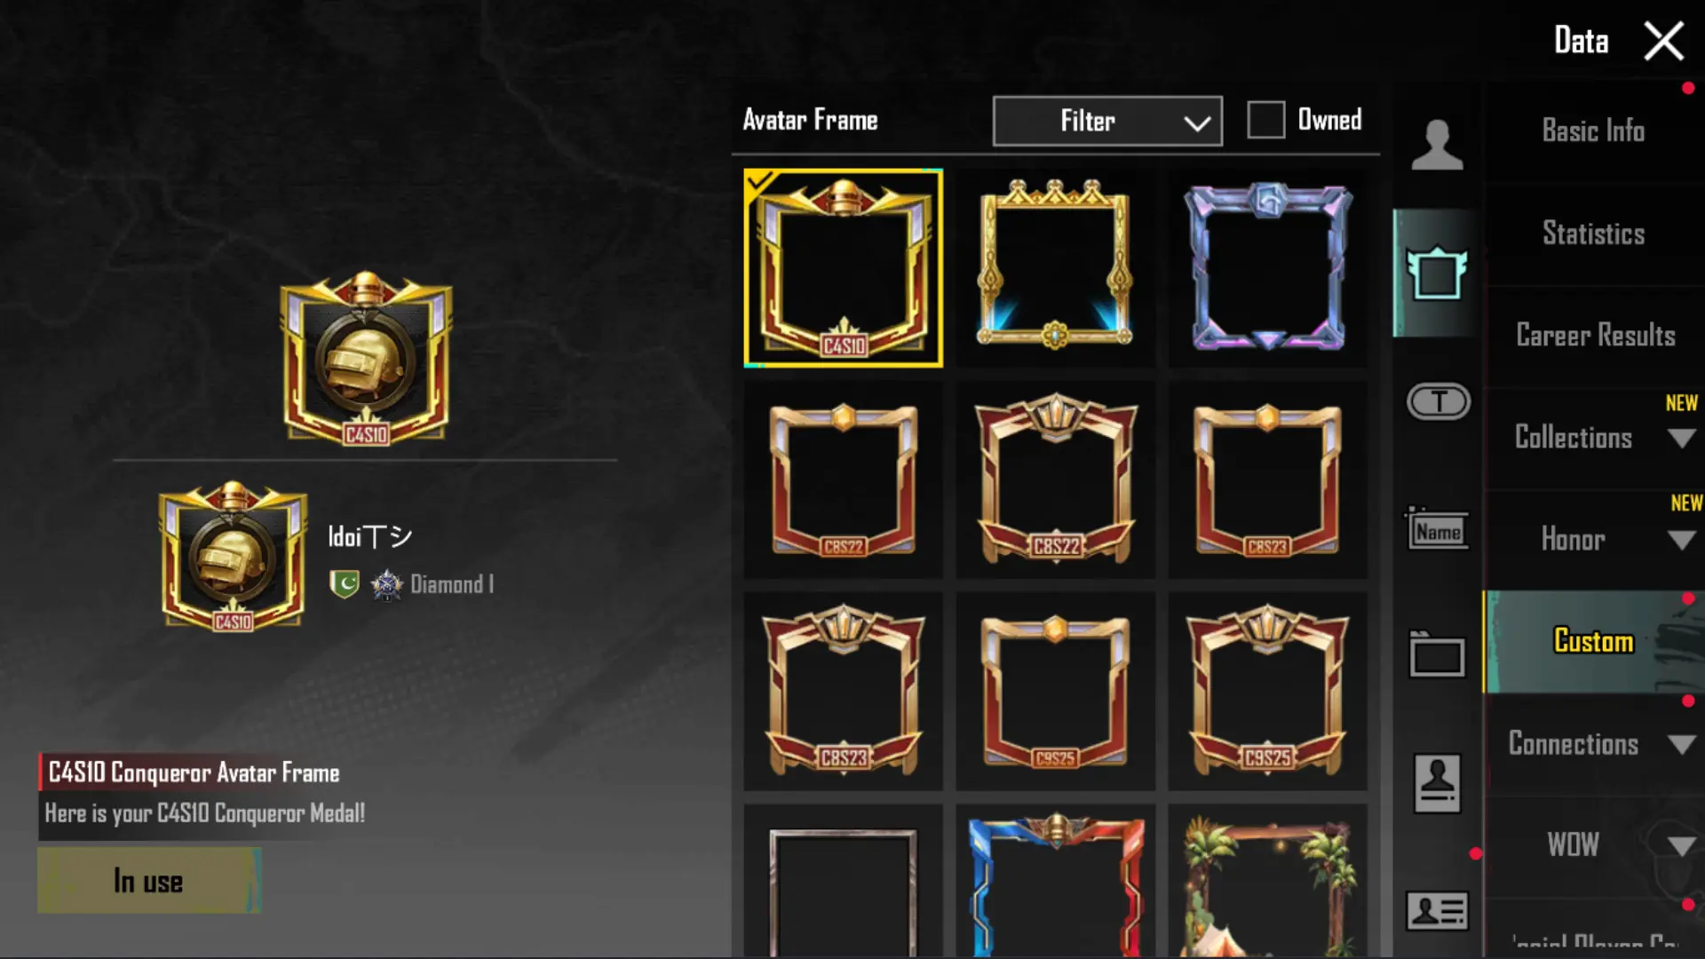Image resolution: width=1705 pixels, height=959 pixels.
Task: Select the palm tree camp avatar frame
Action: coord(1268,884)
